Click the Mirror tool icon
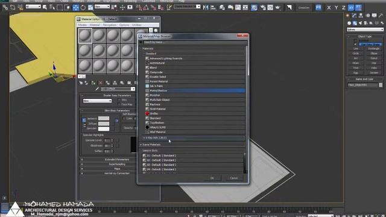This screenshot has width=386, height=217. (x=206, y=7)
